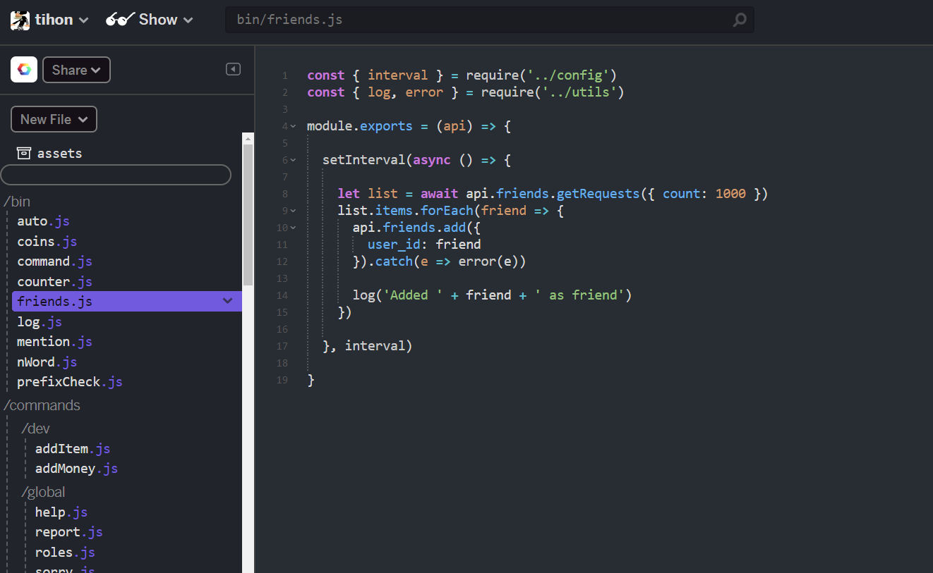This screenshot has width=933, height=573.
Task: Open nWord.js file
Action: point(47,362)
